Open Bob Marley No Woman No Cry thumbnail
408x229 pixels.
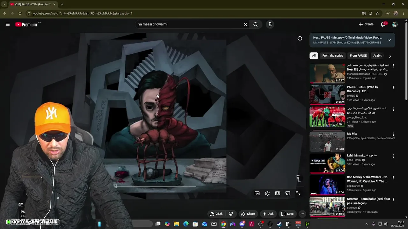tap(327, 185)
